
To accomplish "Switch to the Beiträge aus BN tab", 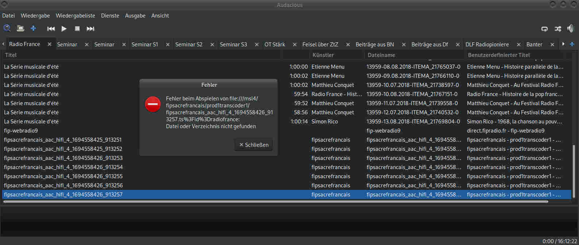I will point(375,45).
